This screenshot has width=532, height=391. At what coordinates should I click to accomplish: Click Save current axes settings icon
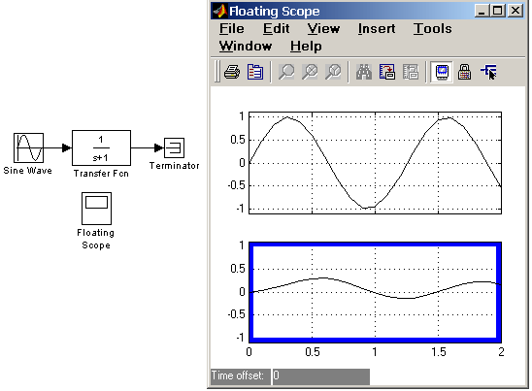[x=387, y=72]
